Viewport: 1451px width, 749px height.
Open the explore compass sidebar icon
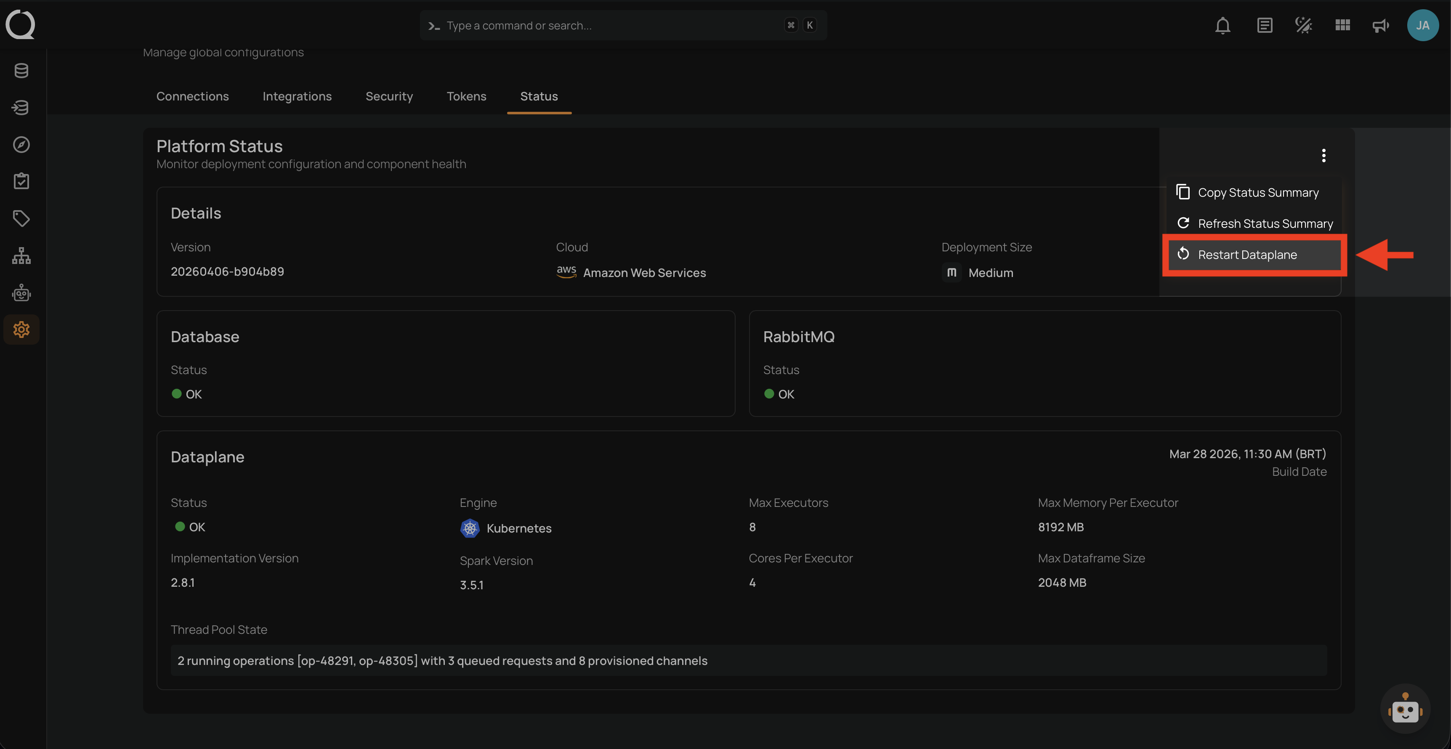click(21, 145)
